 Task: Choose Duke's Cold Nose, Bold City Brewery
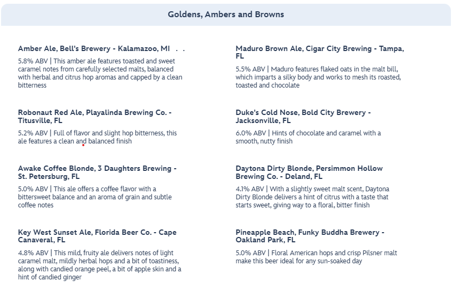pyautogui.click(x=303, y=117)
